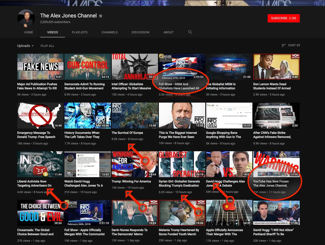
Task: Open the 10:33 Devin Nunes thumbnail
Action: (135, 213)
